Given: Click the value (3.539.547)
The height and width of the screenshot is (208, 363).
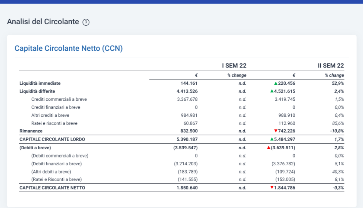Looking at the screenshot, I should tap(186, 148).
